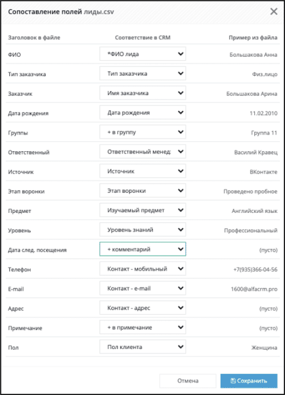Close the field mapping dialog

(x=274, y=11)
